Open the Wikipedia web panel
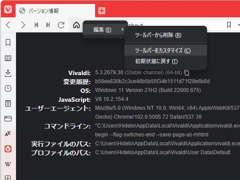 tap(8, 164)
